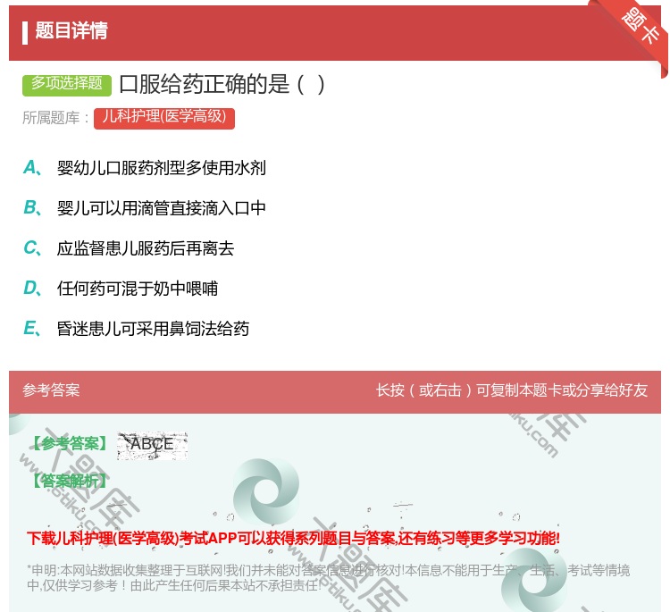670x612 pixels.
Task: Select option A 婴幼儿口服药剂型多使用水剂
Action: tap(162, 168)
